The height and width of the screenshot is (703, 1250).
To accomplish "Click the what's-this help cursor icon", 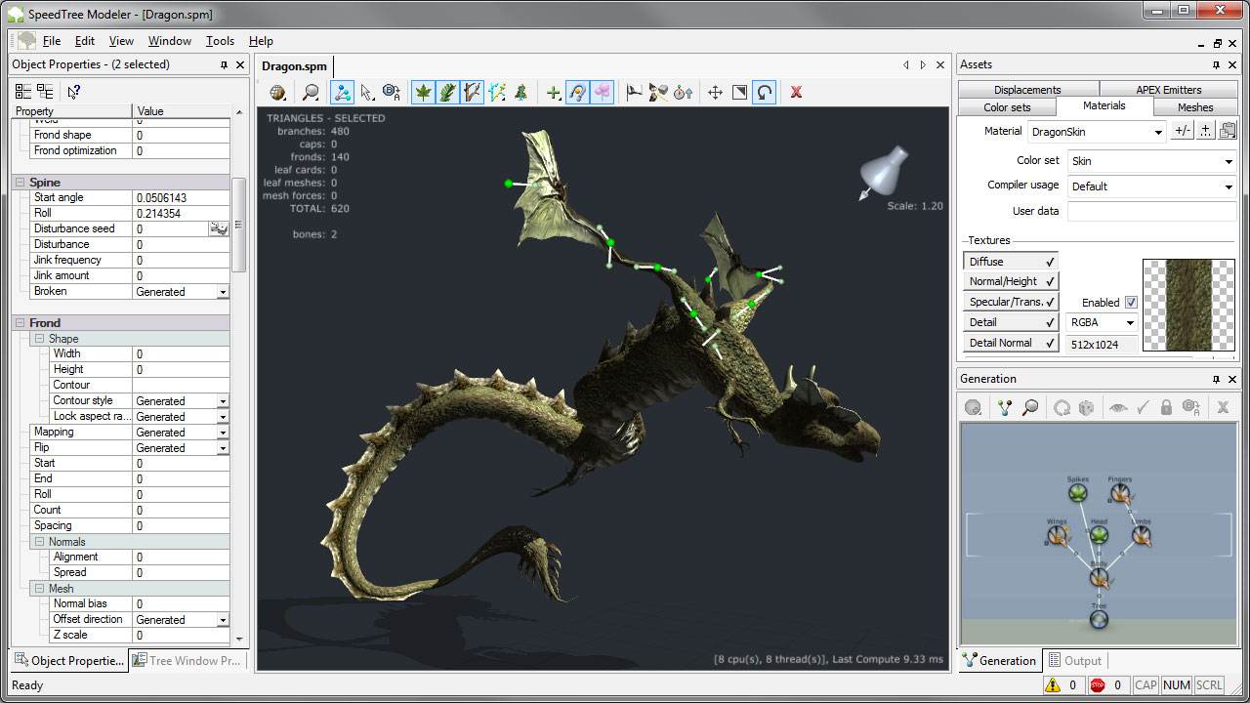I will [73, 91].
